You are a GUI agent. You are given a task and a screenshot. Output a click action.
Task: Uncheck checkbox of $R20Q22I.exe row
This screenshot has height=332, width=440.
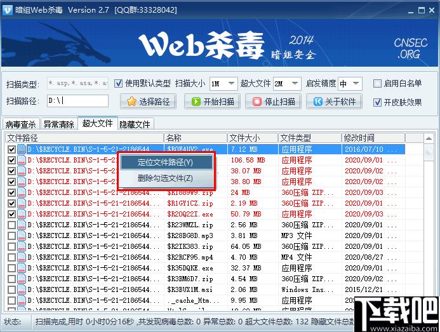11,214
